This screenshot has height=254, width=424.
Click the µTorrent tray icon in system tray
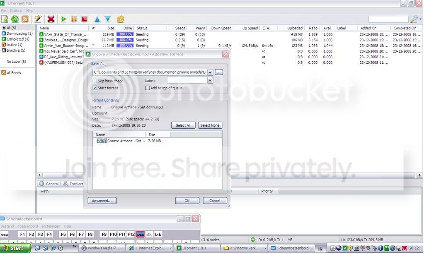[345, 248]
